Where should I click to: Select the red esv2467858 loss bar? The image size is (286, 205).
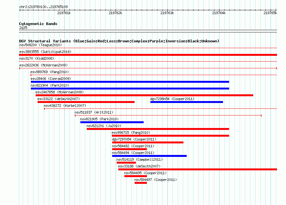tap(144, 95)
